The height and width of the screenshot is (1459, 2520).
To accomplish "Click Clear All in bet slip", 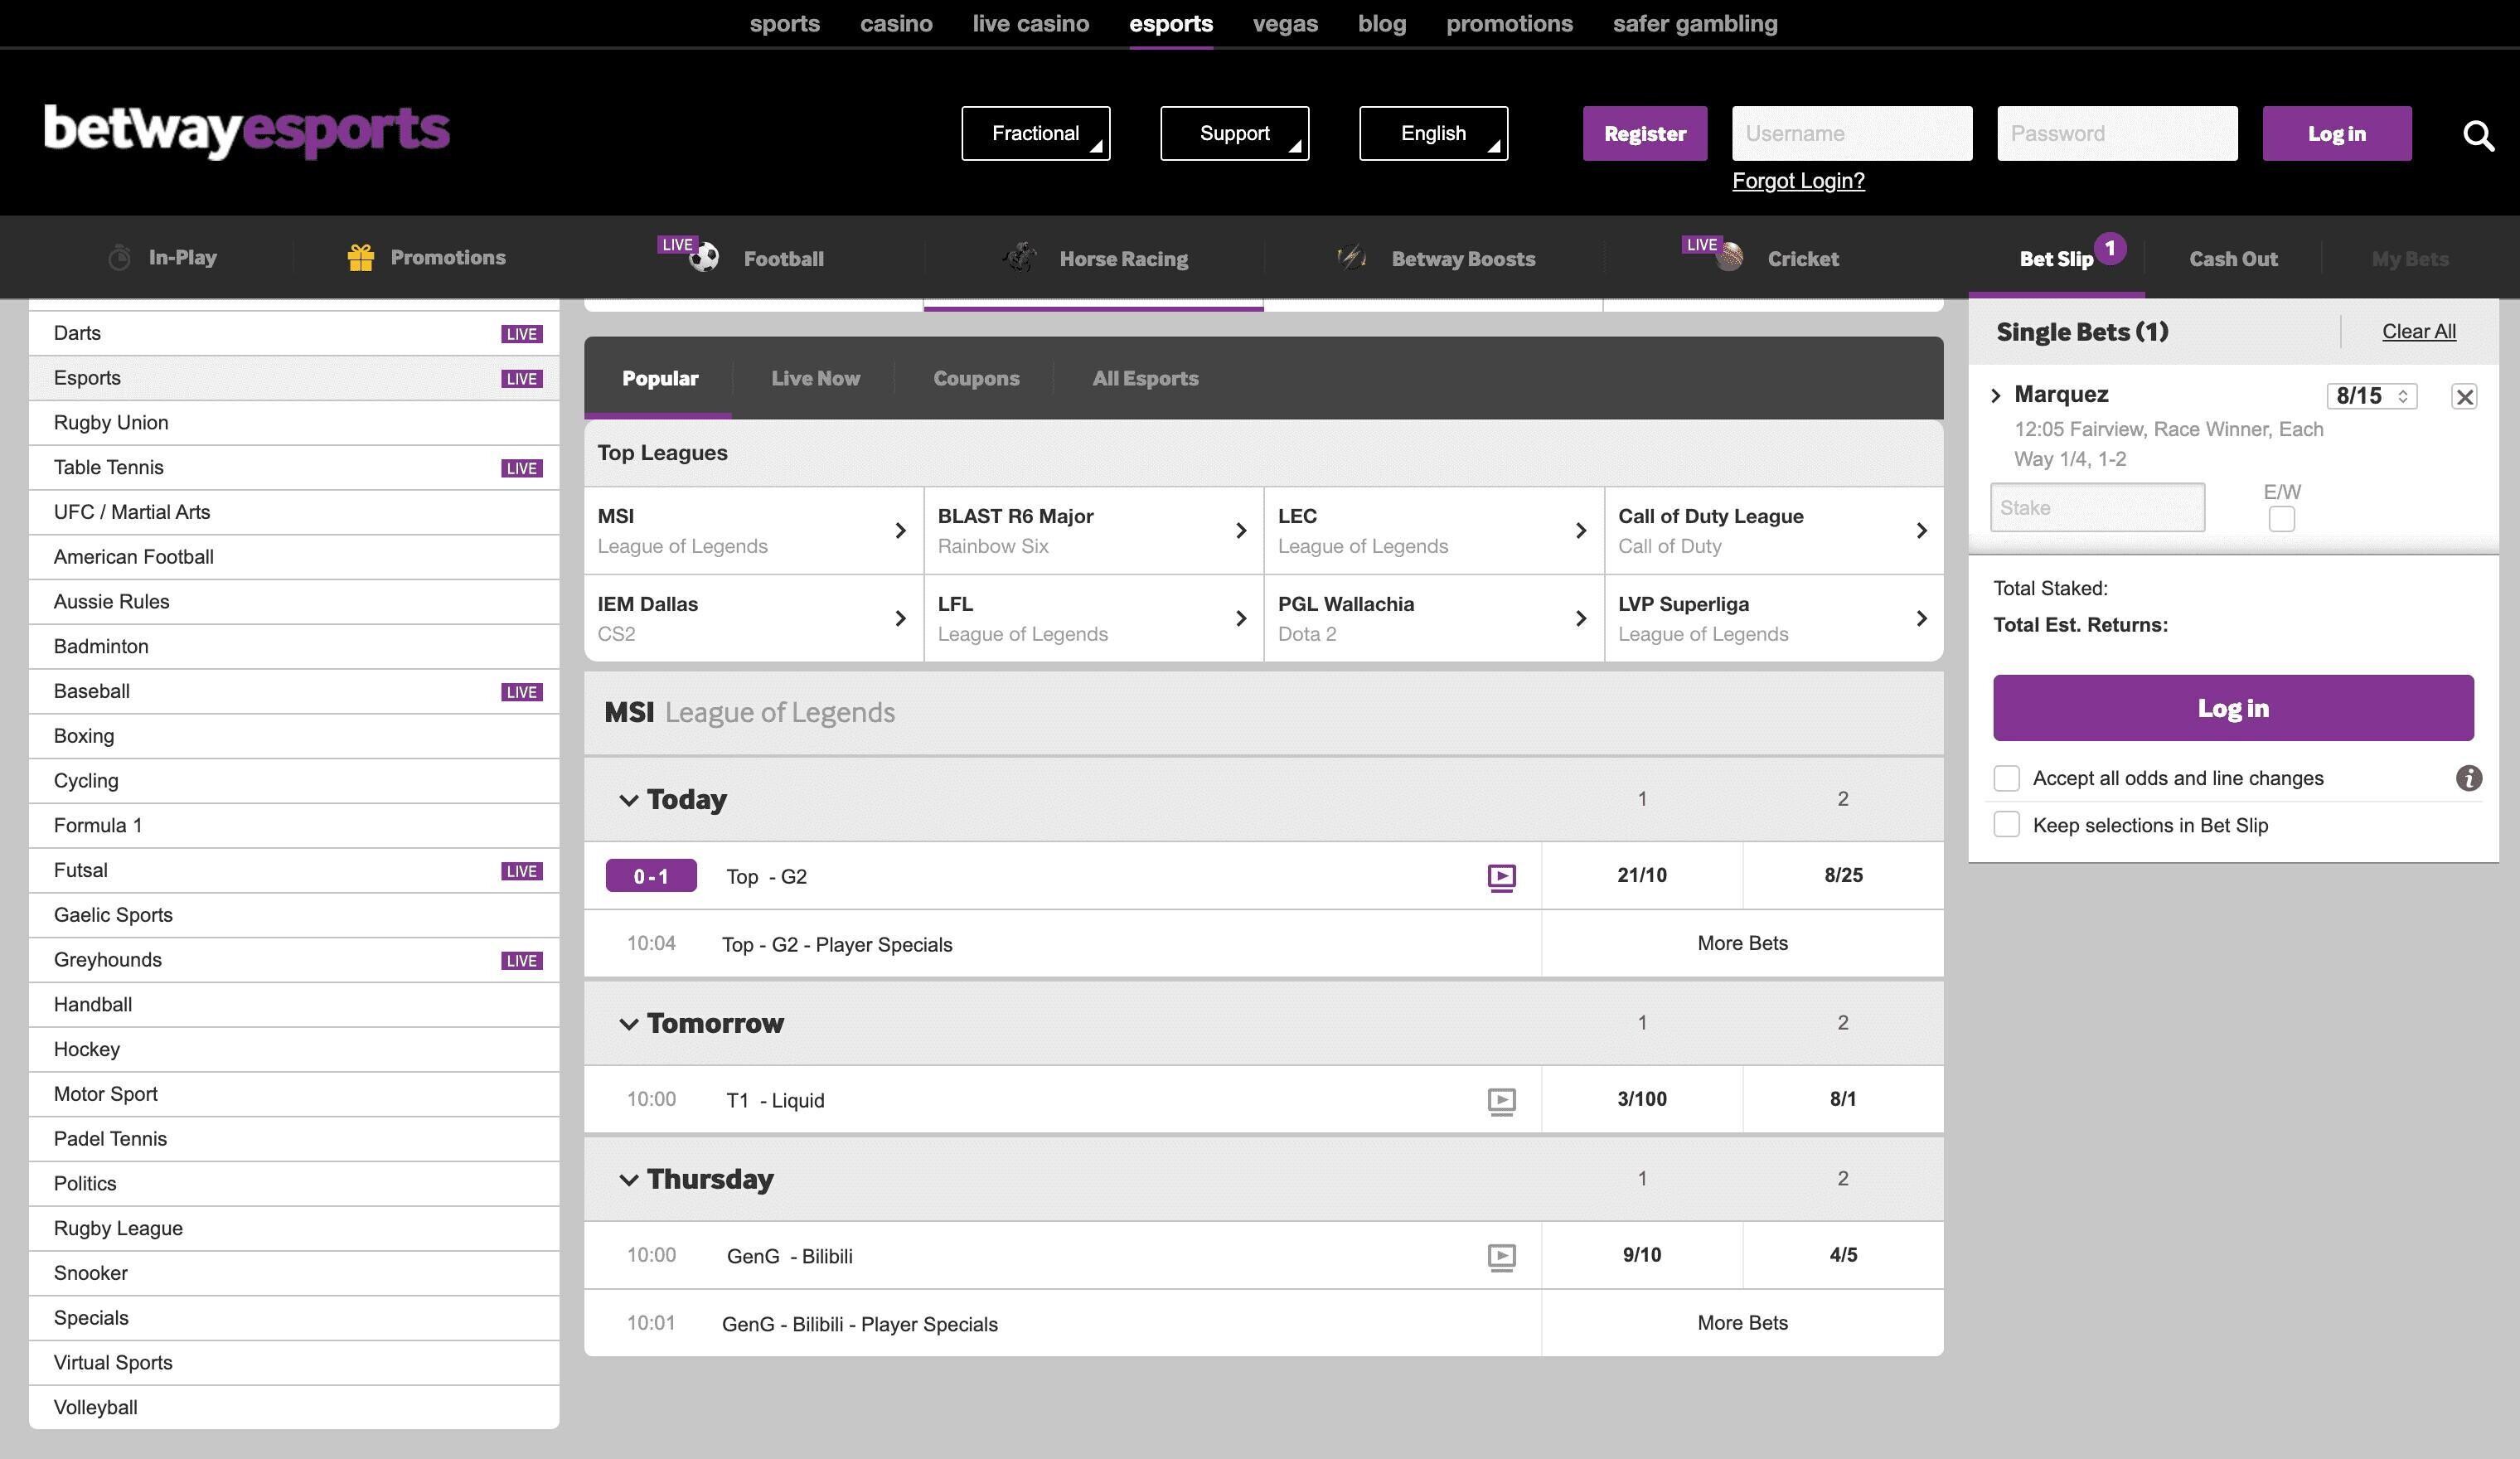I will [x=2418, y=331].
